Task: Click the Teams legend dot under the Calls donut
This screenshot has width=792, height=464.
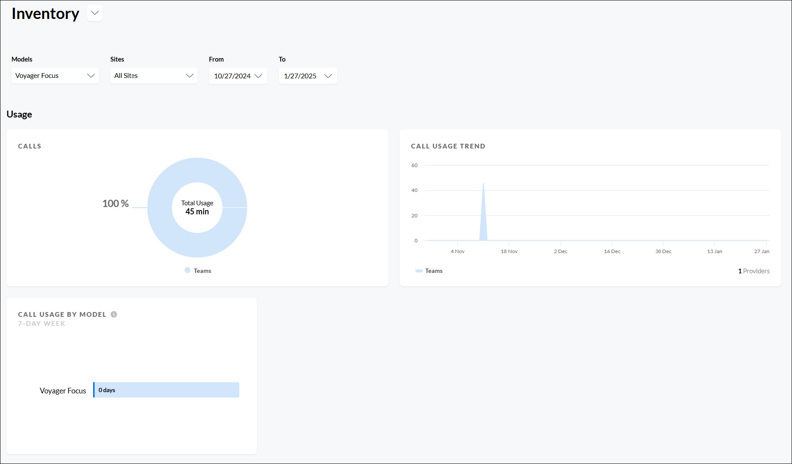Action: [187, 270]
